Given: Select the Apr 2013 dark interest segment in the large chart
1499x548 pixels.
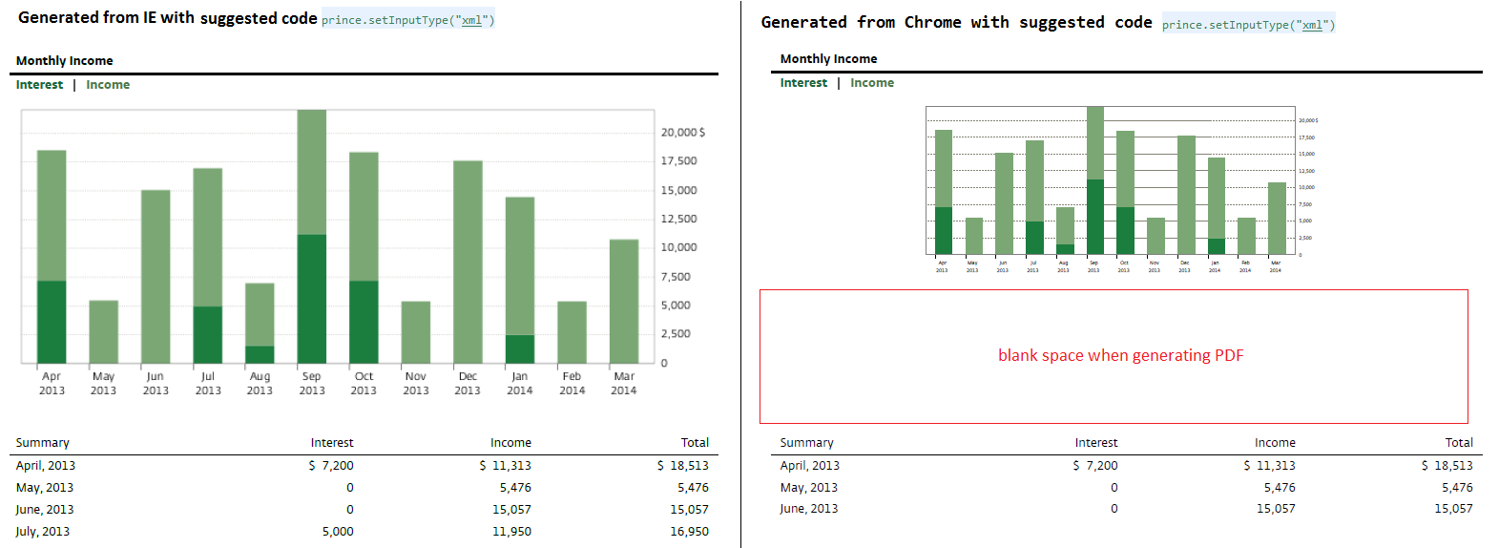Looking at the screenshot, I should tap(52, 322).
